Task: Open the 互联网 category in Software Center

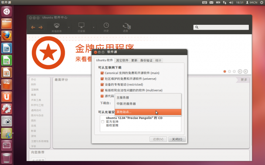Action: pyautogui.click(x=34, y=90)
